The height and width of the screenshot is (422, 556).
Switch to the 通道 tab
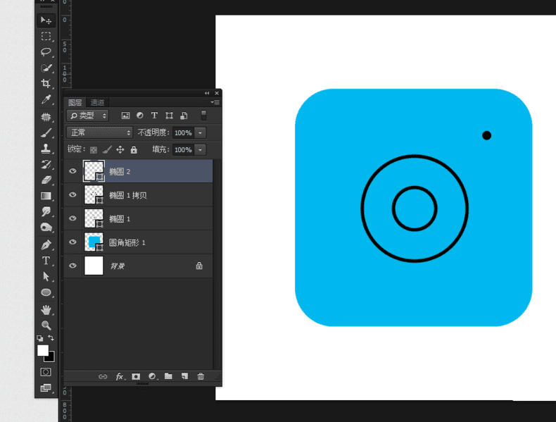point(98,103)
